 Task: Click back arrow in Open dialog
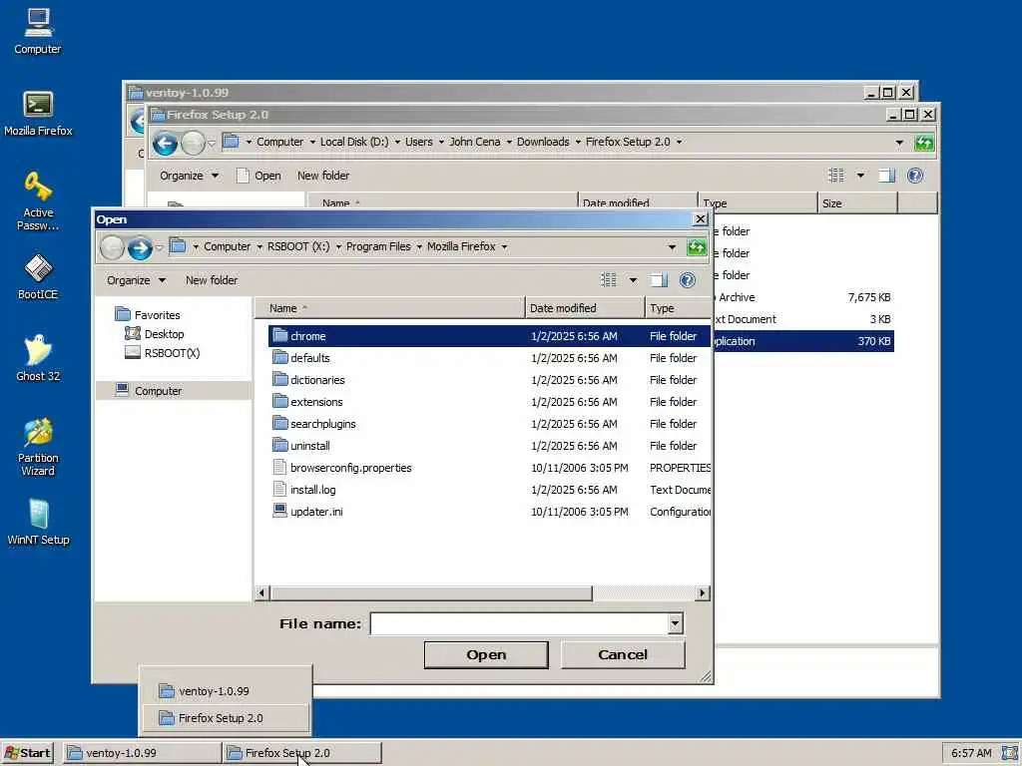click(112, 247)
